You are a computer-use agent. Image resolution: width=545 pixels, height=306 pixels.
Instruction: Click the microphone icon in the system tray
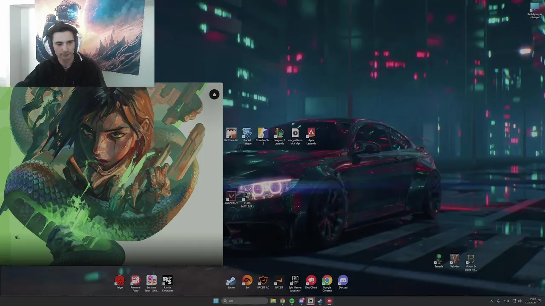[498, 301]
